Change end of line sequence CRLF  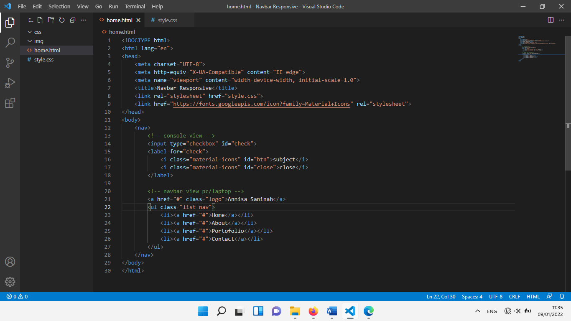[x=515, y=296]
